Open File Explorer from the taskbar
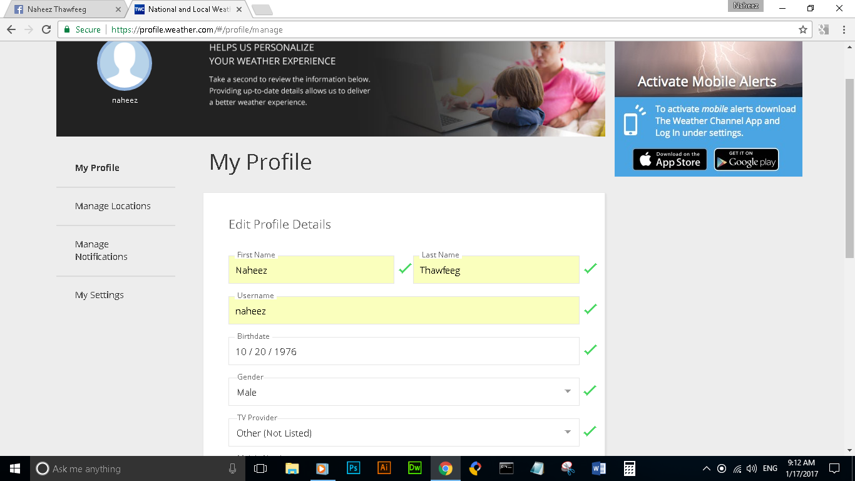This screenshot has height=481, width=855. pyautogui.click(x=292, y=468)
